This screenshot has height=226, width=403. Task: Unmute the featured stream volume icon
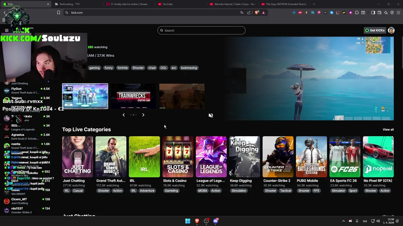pyautogui.click(x=211, y=115)
